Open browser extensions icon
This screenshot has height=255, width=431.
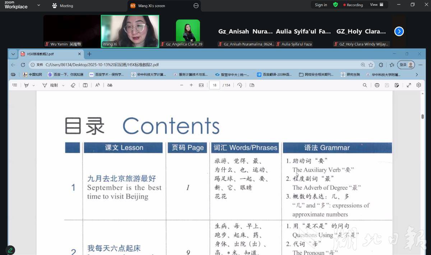click(381, 65)
